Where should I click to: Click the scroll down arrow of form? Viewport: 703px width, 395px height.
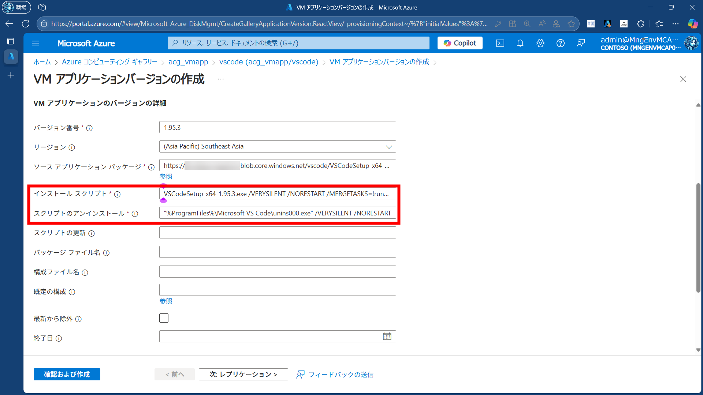tap(698, 350)
